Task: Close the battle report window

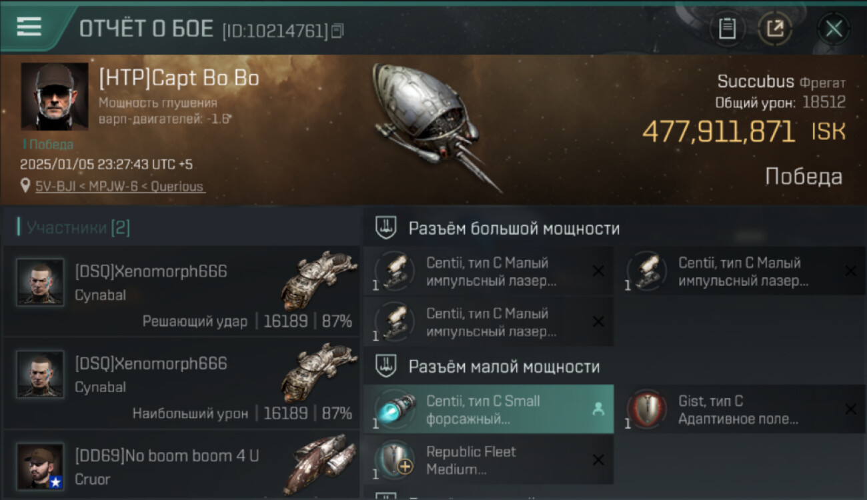Action: pos(834,29)
